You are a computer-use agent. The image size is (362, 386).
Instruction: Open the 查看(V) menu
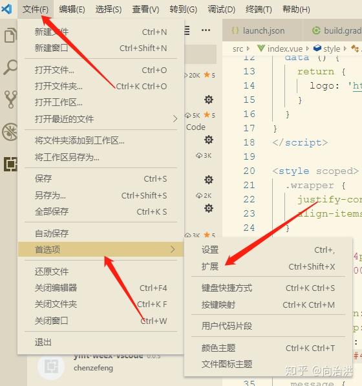[145, 9]
